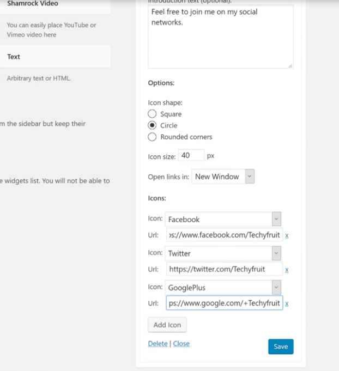Select the Circle icon shape

(x=152, y=125)
